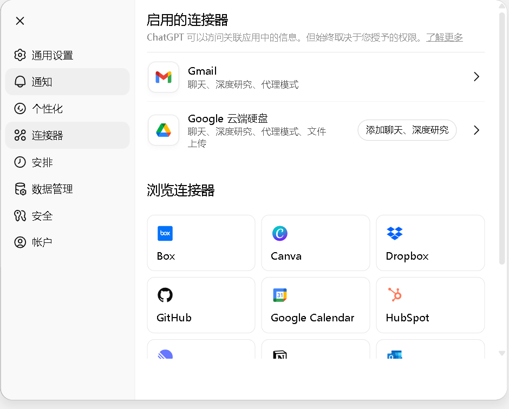
Task: Select the Canva connector icon
Action: coord(279,234)
